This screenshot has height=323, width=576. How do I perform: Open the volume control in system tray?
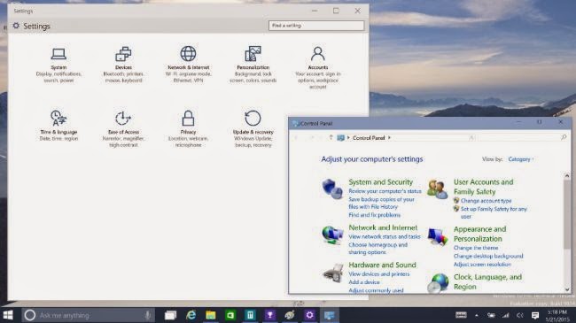coord(520,315)
